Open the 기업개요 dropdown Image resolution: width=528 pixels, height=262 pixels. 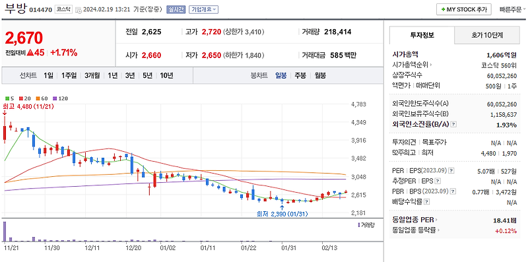204,9
